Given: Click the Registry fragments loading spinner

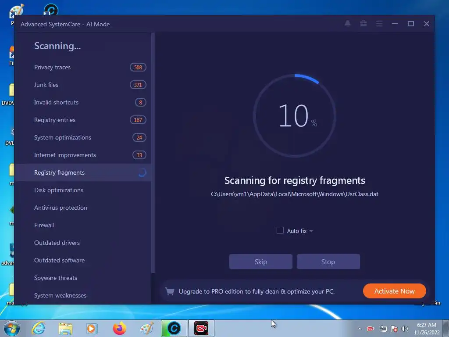Looking at the screenshot, I should click(142, 172).
